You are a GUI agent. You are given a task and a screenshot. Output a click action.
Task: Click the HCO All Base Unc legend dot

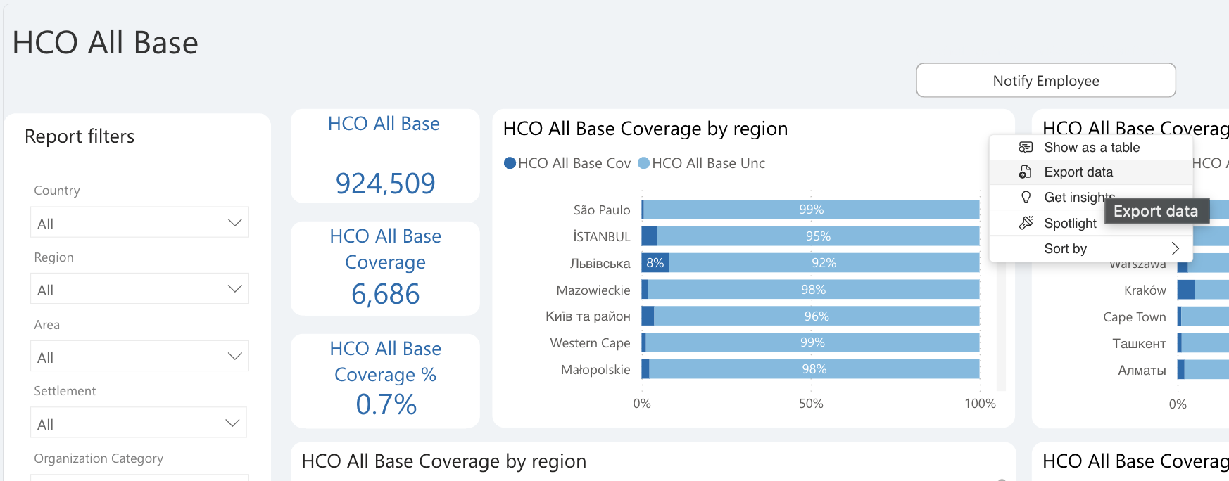click(643, 163)
